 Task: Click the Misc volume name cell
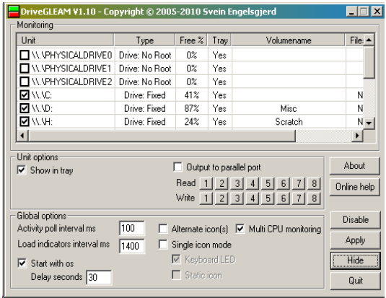pyautogui.click(x=289, y=108)
